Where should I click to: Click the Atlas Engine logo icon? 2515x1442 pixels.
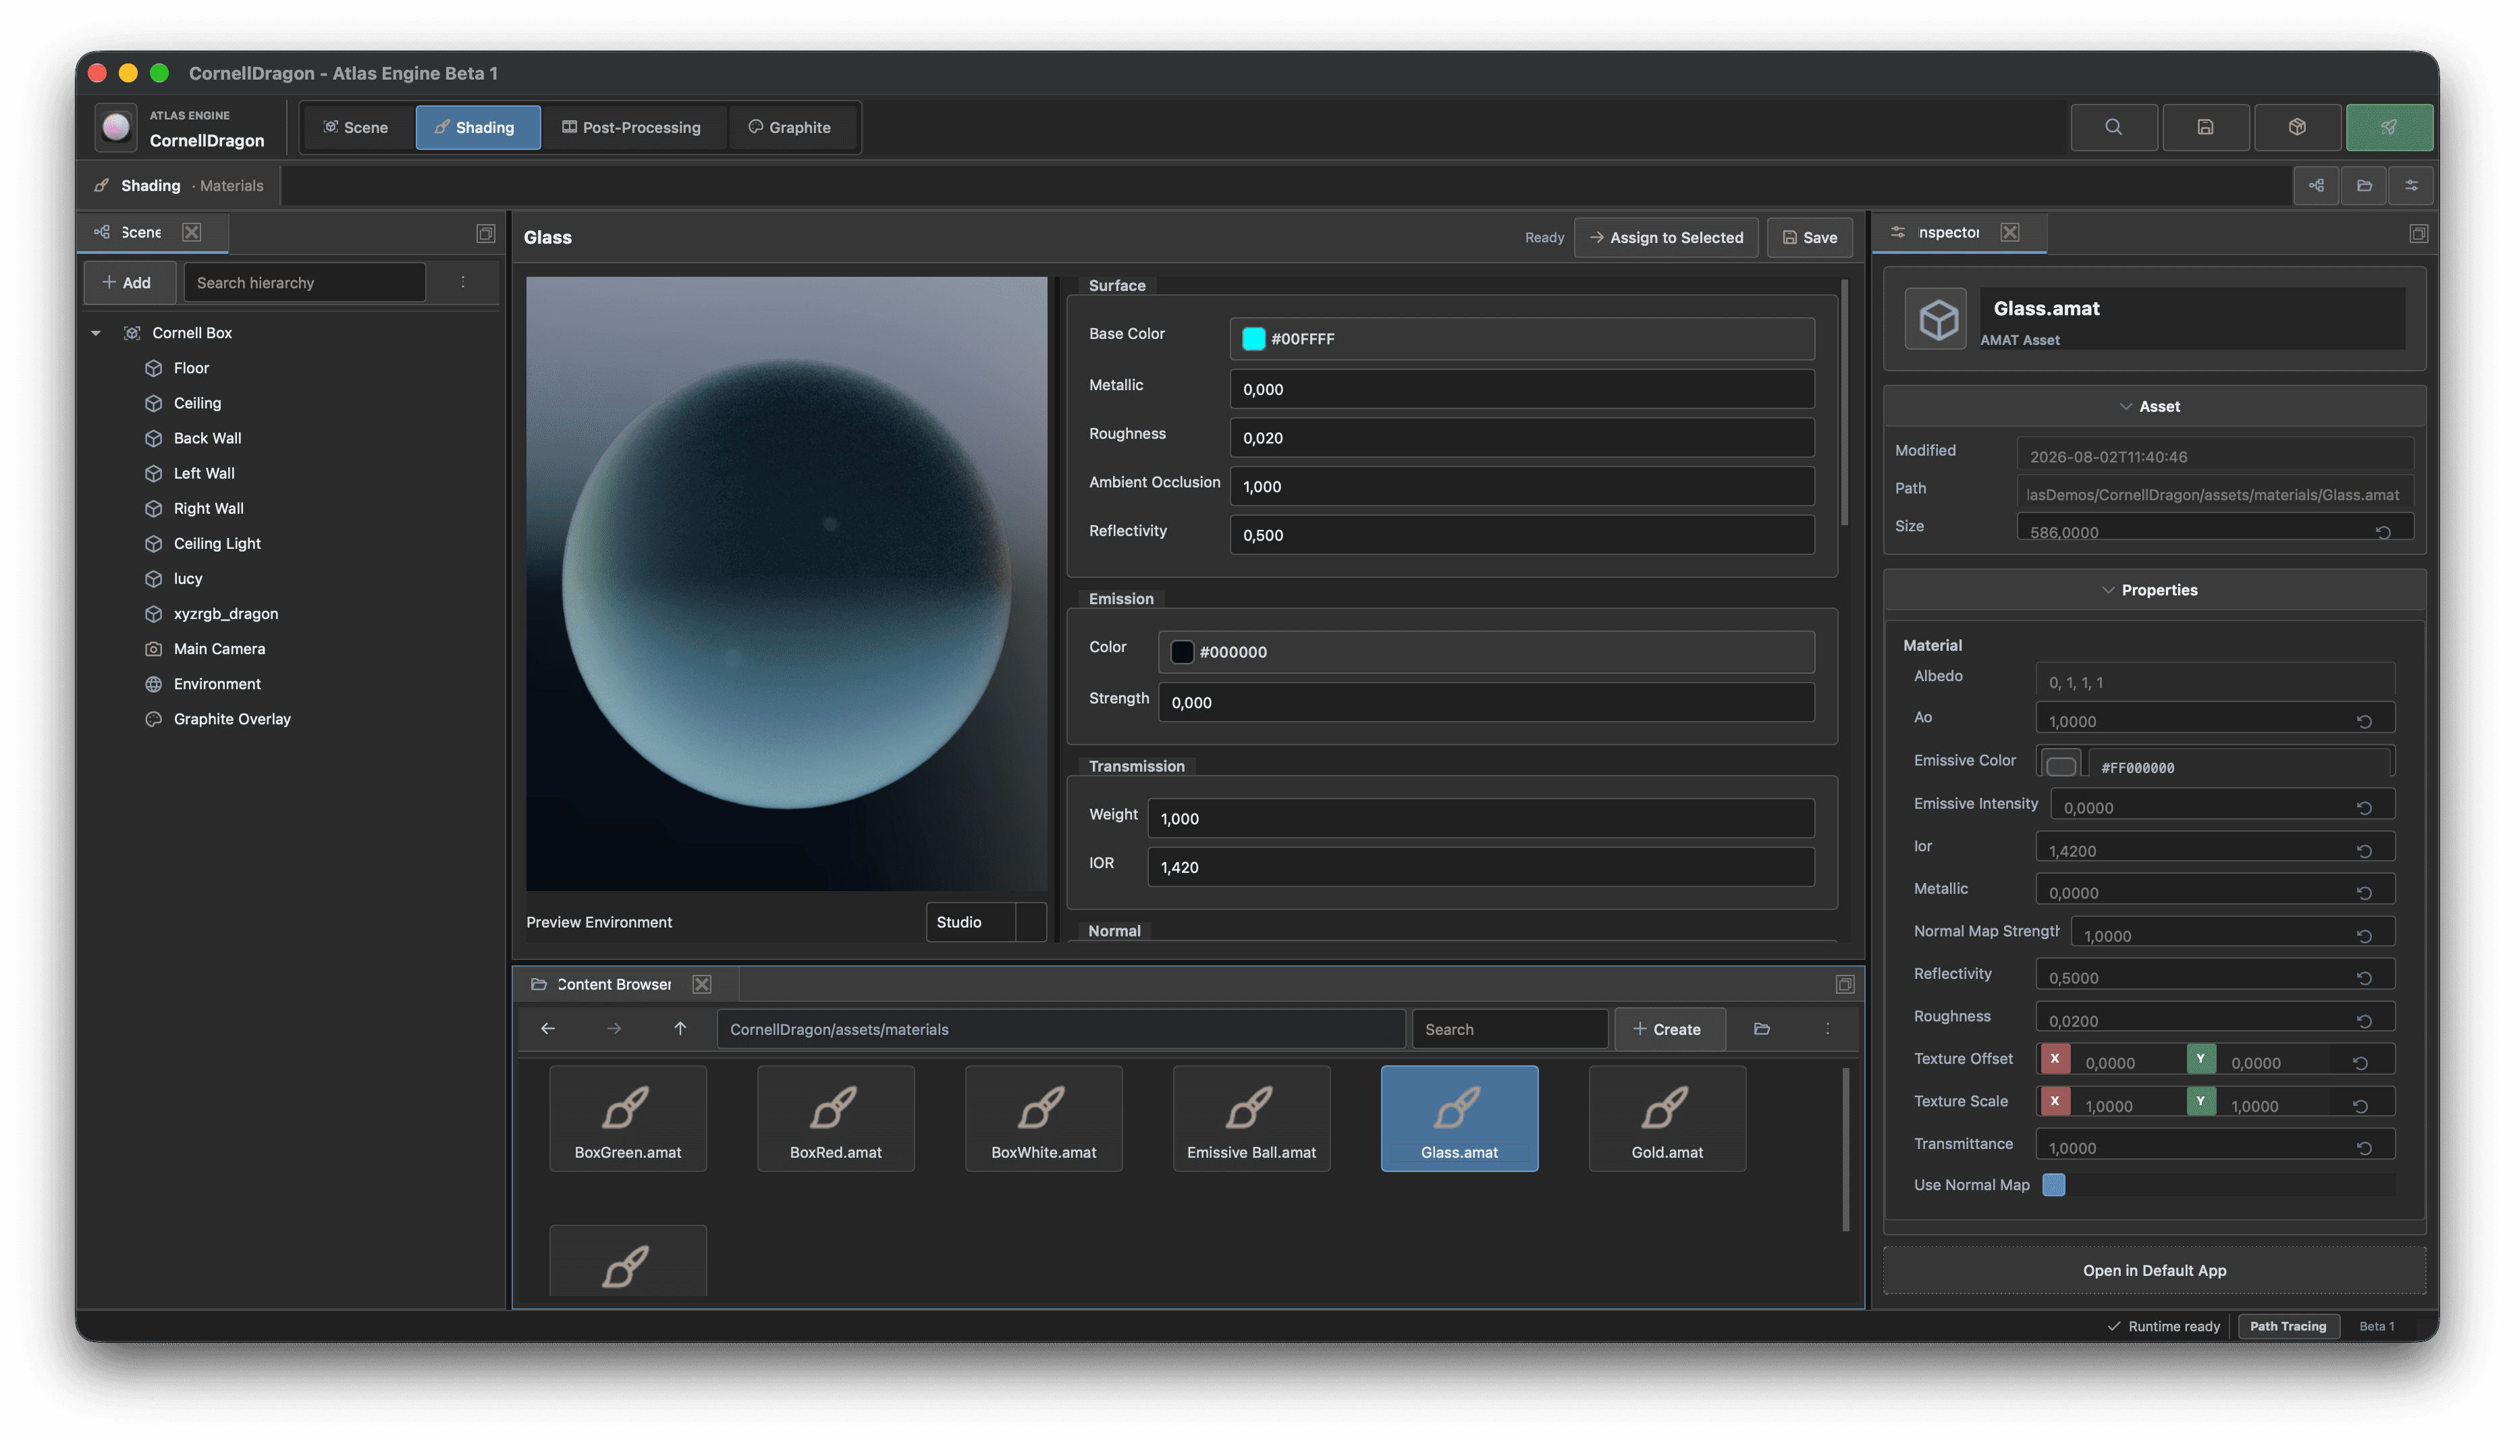[x=116, y=127]
